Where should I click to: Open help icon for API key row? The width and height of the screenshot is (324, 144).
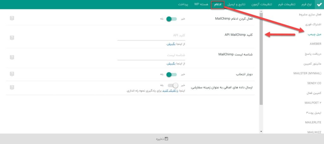click(12, 38)
